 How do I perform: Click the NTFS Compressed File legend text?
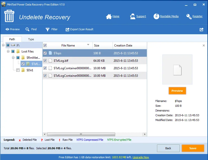pyautogui.click(x=90, y=140)
